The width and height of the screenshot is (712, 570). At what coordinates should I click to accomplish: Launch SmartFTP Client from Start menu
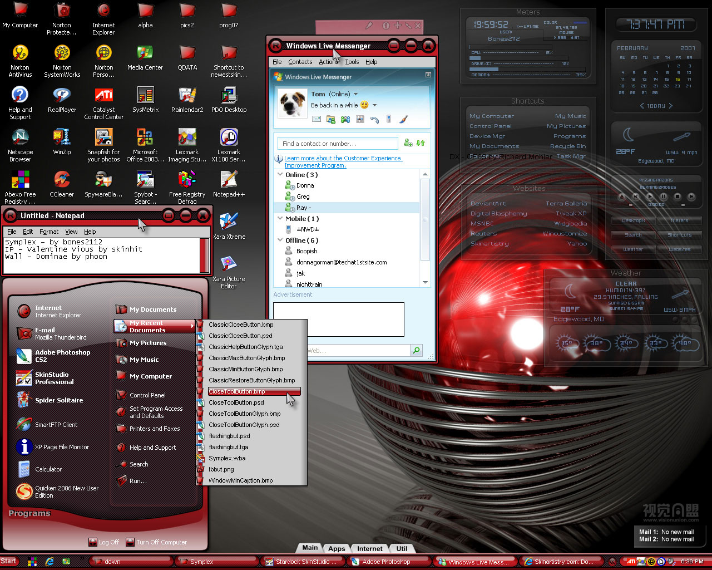[48, 424]
